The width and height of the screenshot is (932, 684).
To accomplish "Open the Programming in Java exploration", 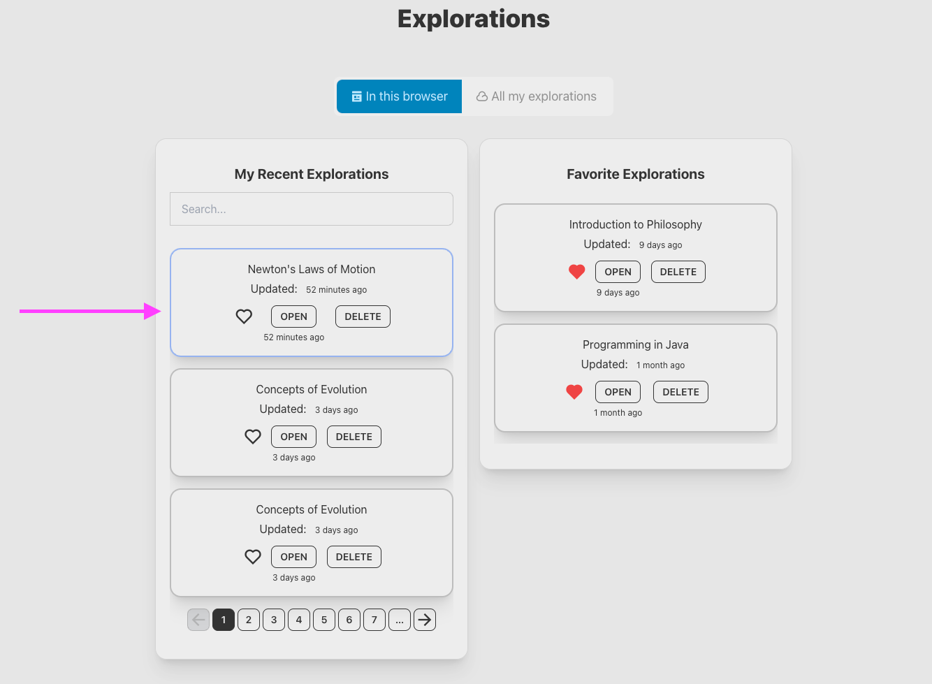I will tap(618, 392).
